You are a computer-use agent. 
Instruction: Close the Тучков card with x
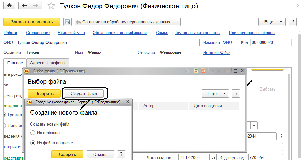[x=298, y=6]
